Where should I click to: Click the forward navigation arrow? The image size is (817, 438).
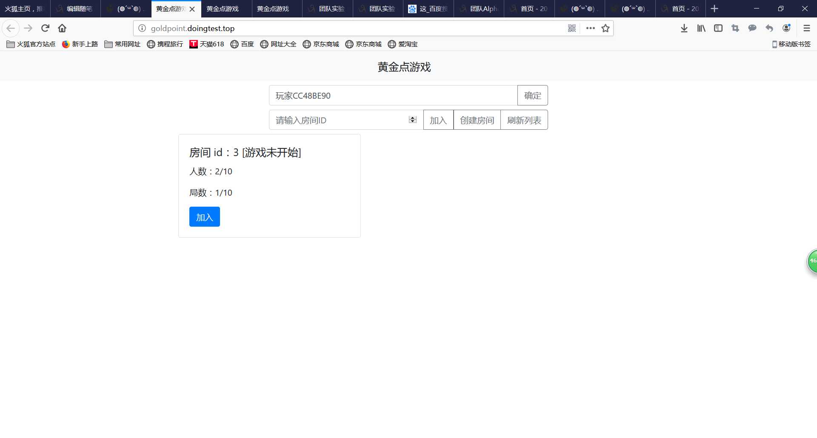point(28,28)
